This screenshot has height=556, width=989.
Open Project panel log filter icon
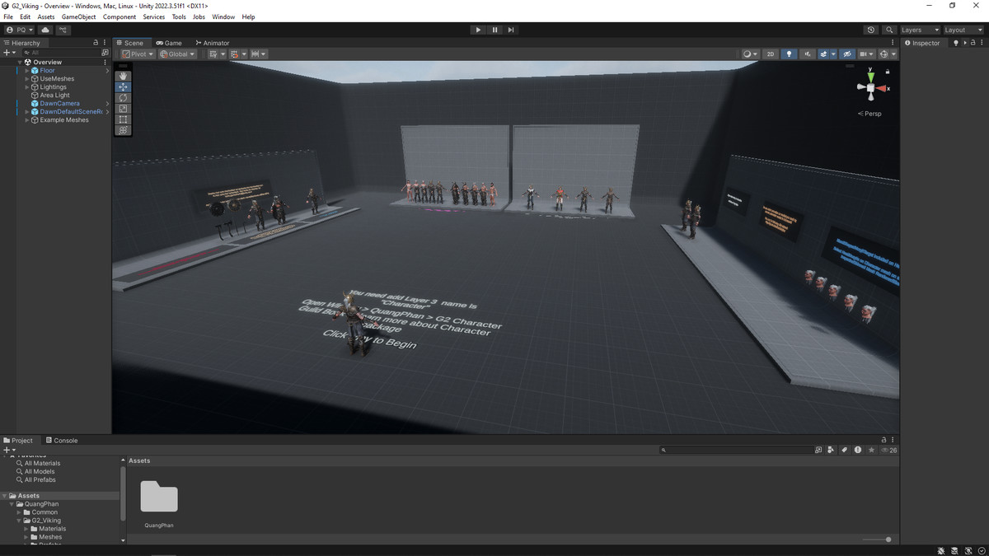pyautogui.click(x=858, y=450)
